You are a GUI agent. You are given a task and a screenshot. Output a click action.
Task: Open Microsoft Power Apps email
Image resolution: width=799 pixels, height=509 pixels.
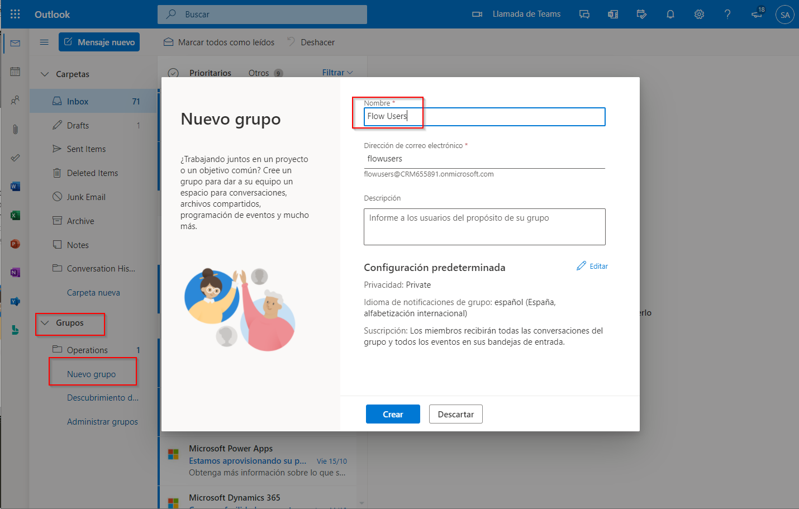click(258, 460)
